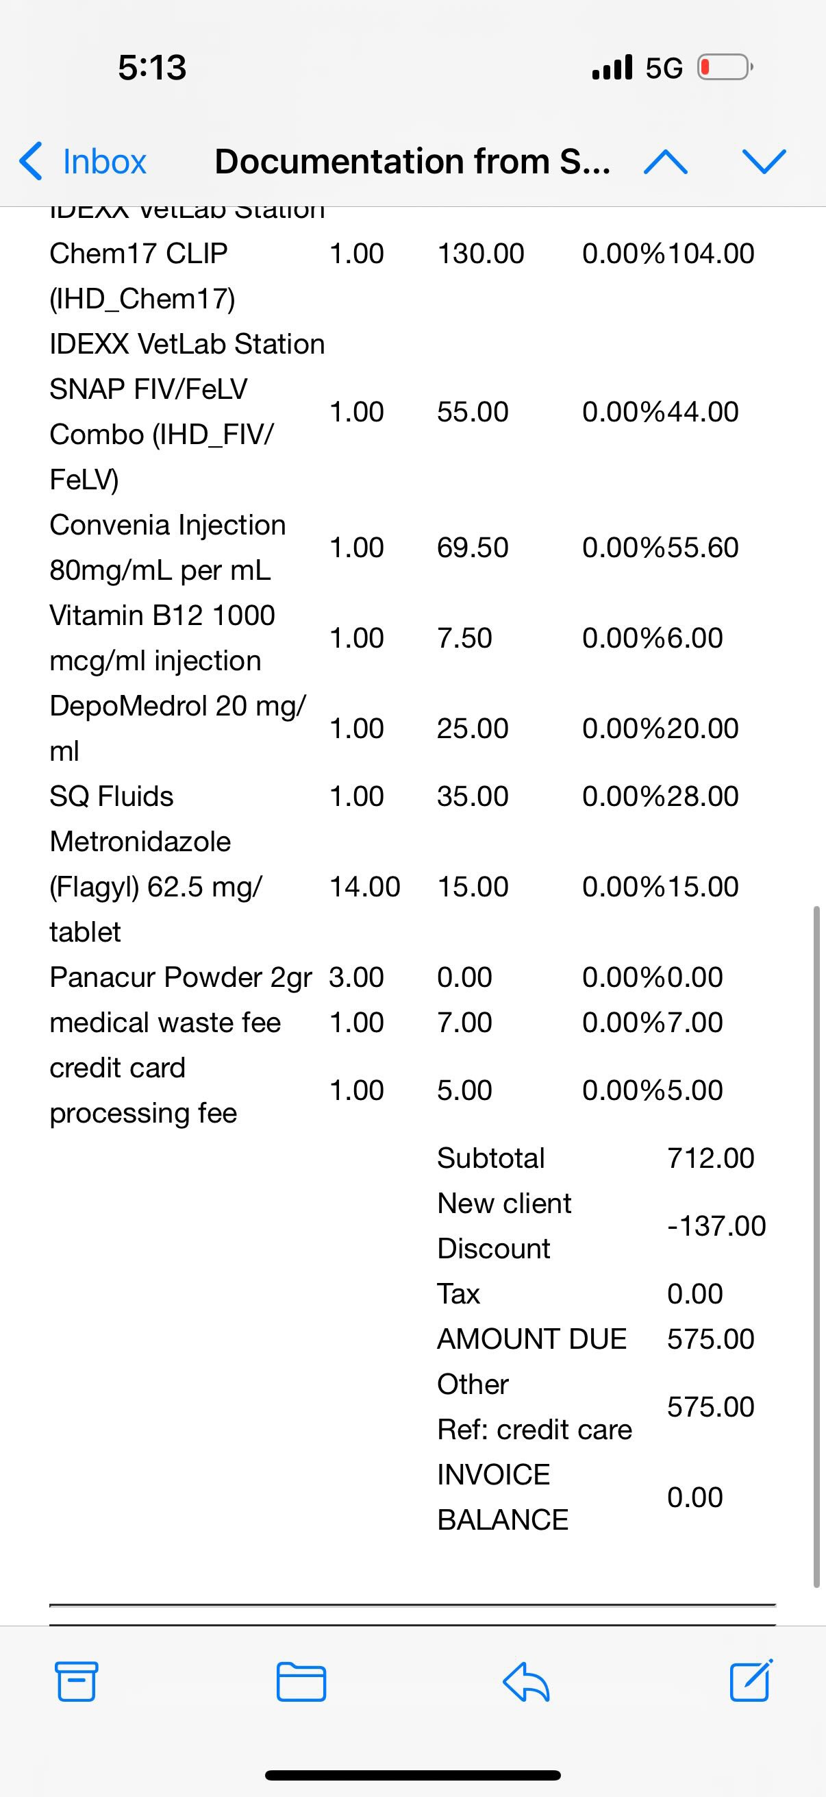Open previous message with up arrow
Image resolution: width=826 pixels, height=1797 pixels.
tap(666, 162)
